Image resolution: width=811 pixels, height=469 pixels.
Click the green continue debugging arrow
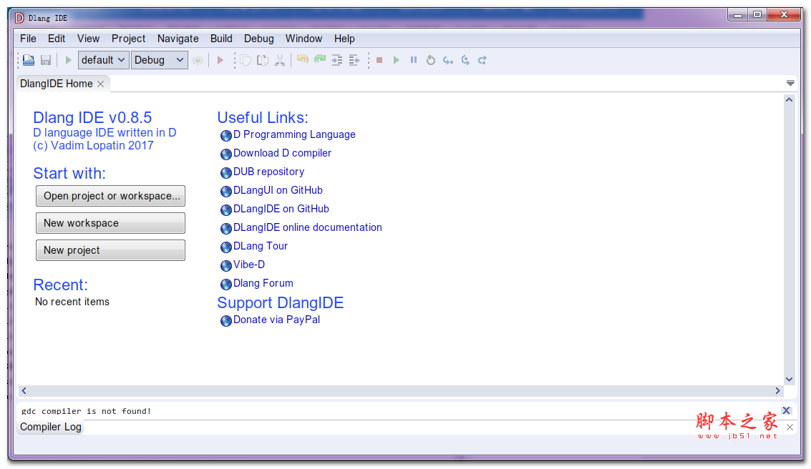(x=396, y=60)
